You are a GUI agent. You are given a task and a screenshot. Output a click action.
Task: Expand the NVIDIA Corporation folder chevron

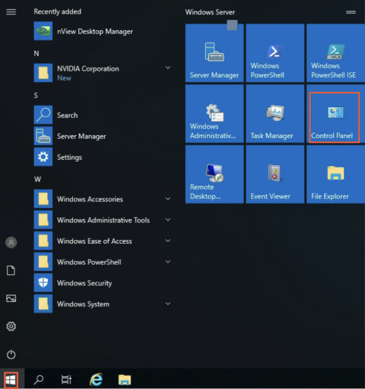(168, 68)
